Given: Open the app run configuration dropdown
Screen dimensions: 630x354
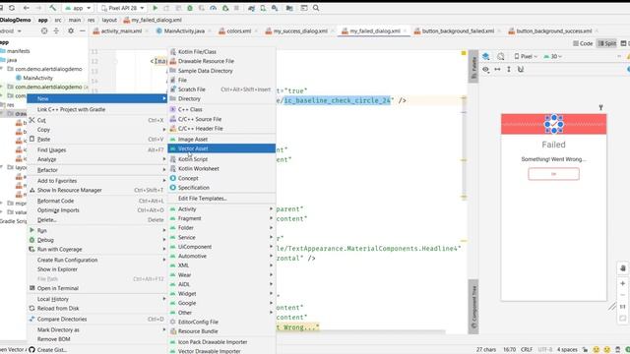Looking at the screenshot, I should coord(79,8).
